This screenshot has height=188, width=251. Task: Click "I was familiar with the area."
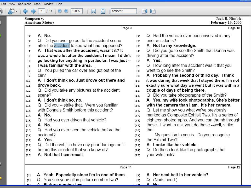coord(65,65)
